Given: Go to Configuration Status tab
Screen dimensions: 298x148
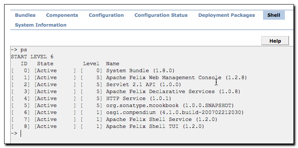Looking at the screenshot, I should click(161, 15).
